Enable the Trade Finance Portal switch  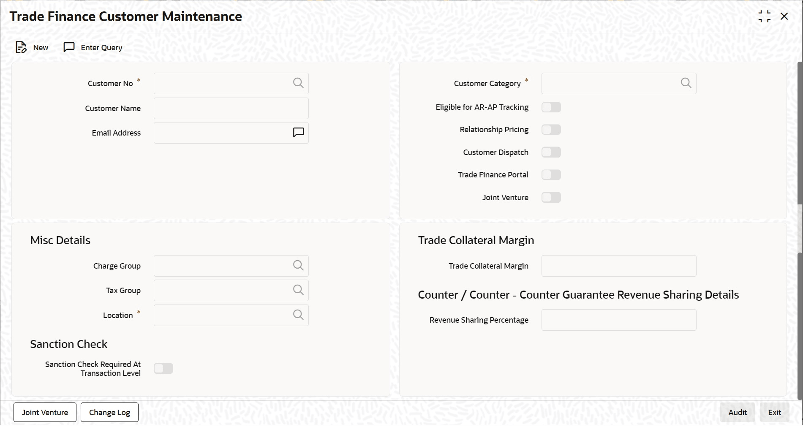[x=551, y=175]
